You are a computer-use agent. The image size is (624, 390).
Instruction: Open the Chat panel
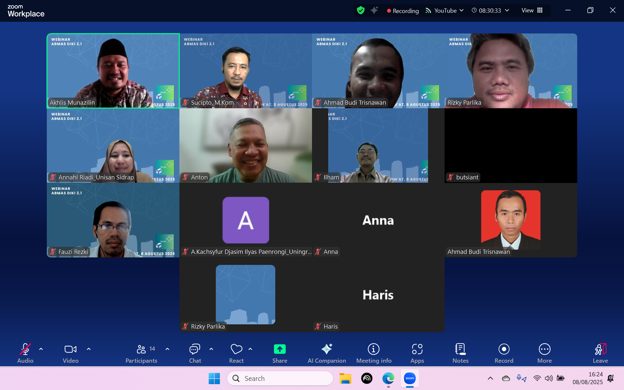194,349
